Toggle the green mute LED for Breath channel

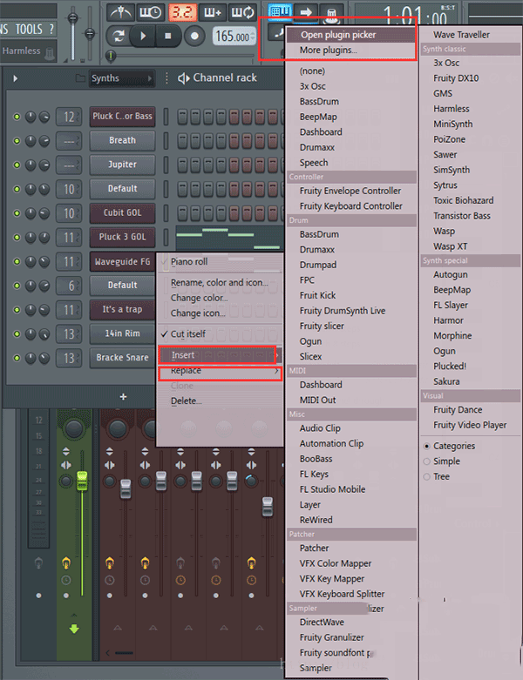[16, 140]
